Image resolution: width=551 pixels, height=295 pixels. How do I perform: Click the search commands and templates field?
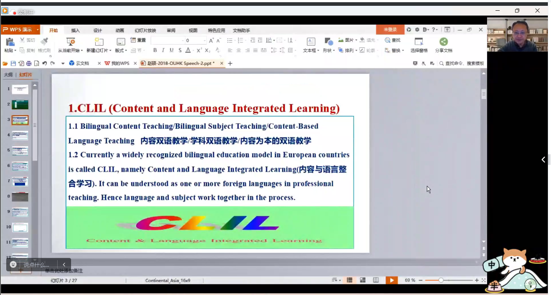pos(462,63)
